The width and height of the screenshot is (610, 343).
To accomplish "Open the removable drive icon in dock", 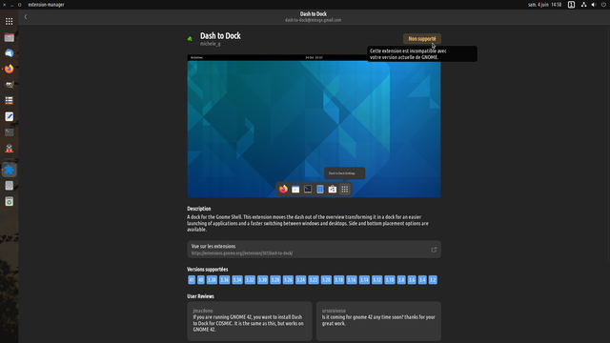I will (x=9, y=186).
